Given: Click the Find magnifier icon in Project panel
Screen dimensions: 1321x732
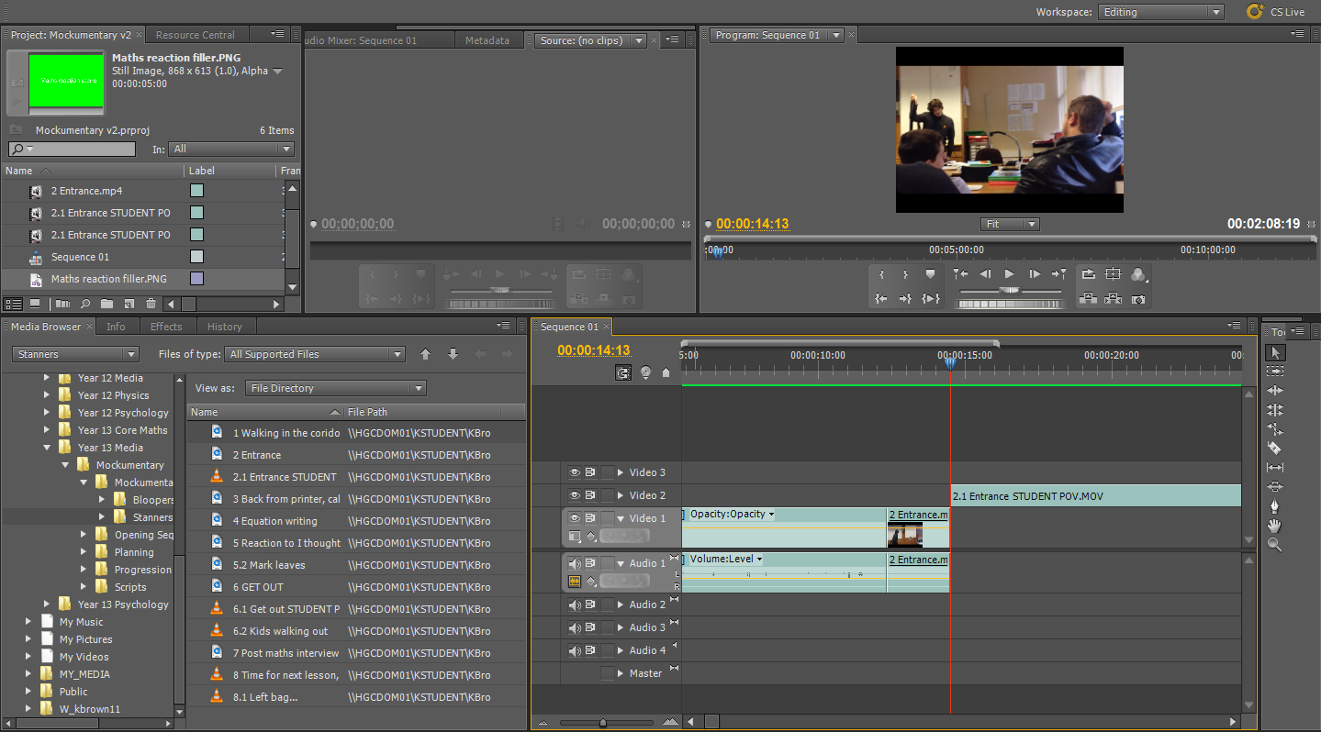Looking at the screenshot, I should pyautogui.click(x=85, y=304).
